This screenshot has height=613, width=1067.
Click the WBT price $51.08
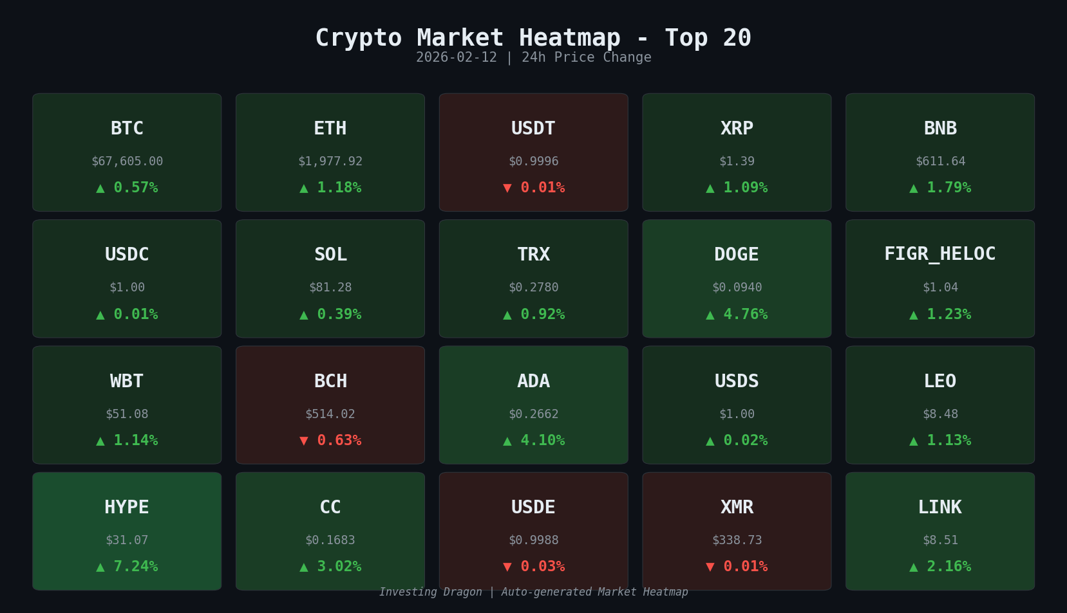127,414
